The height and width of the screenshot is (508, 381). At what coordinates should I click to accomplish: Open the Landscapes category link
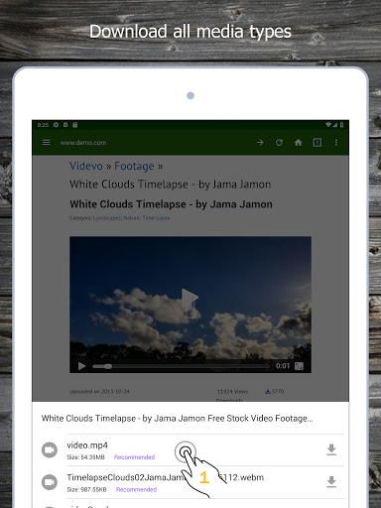(x=107, y=218)
